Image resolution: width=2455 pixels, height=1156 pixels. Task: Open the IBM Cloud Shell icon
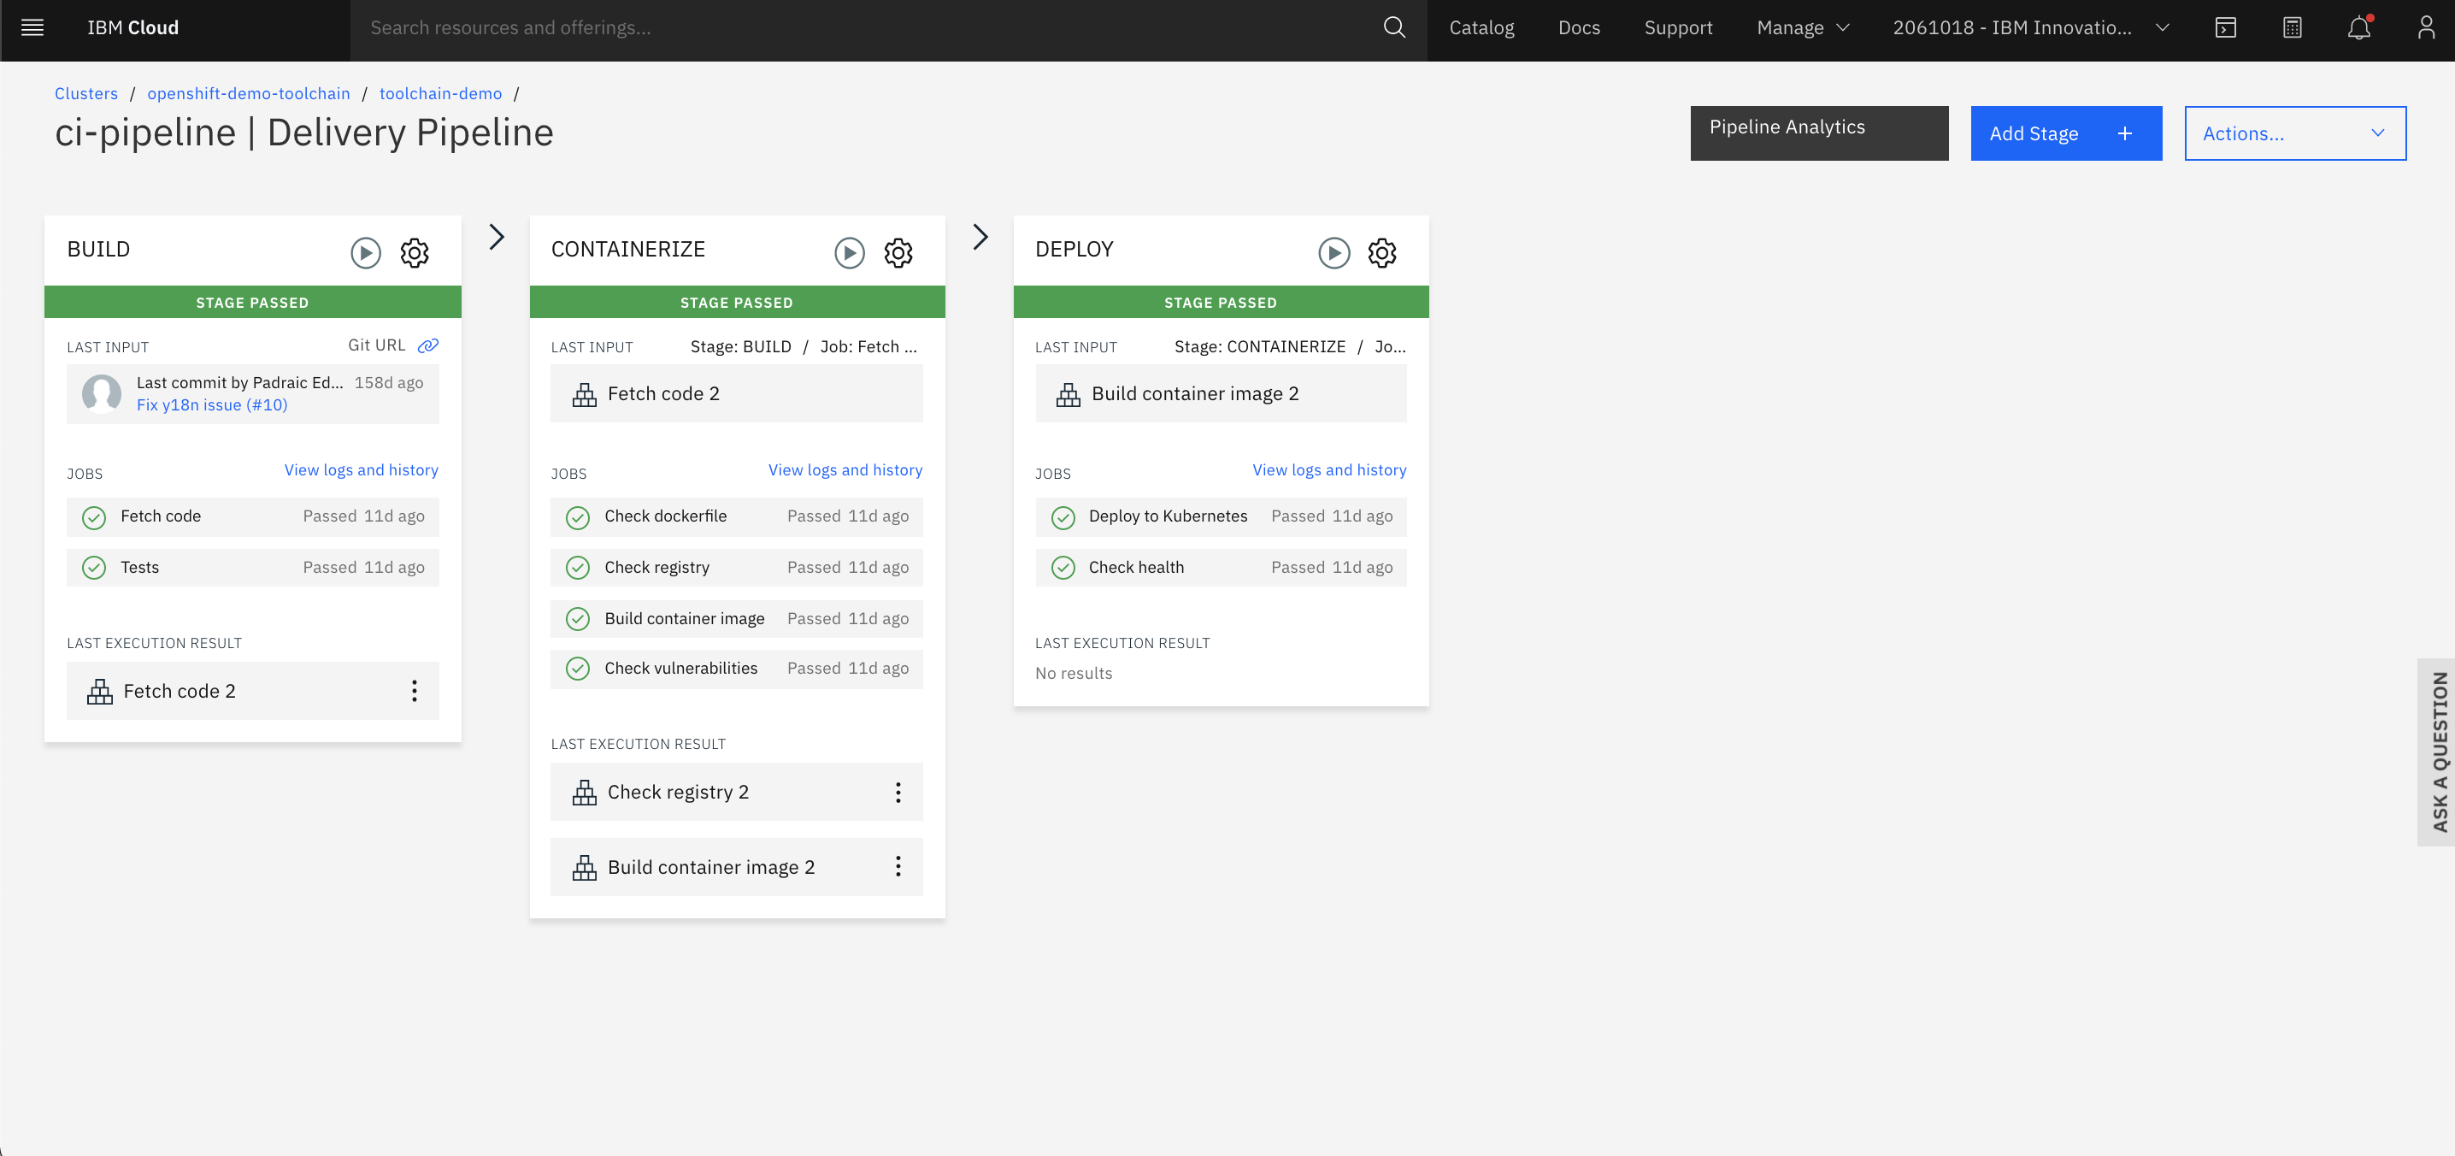click(x=2225, y=27)
